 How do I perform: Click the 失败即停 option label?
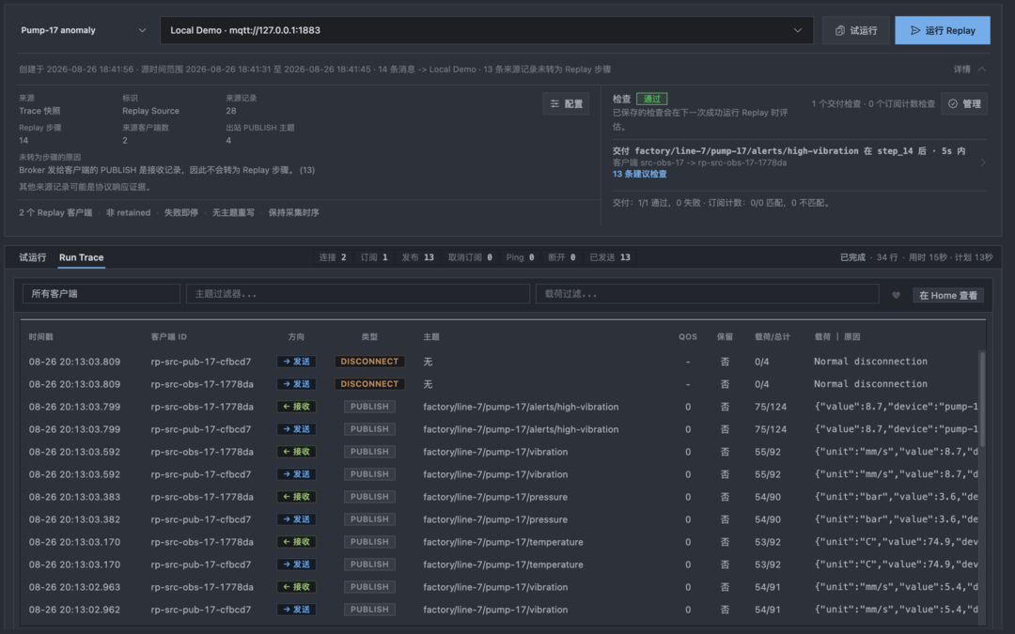click(x=181, y=213)
